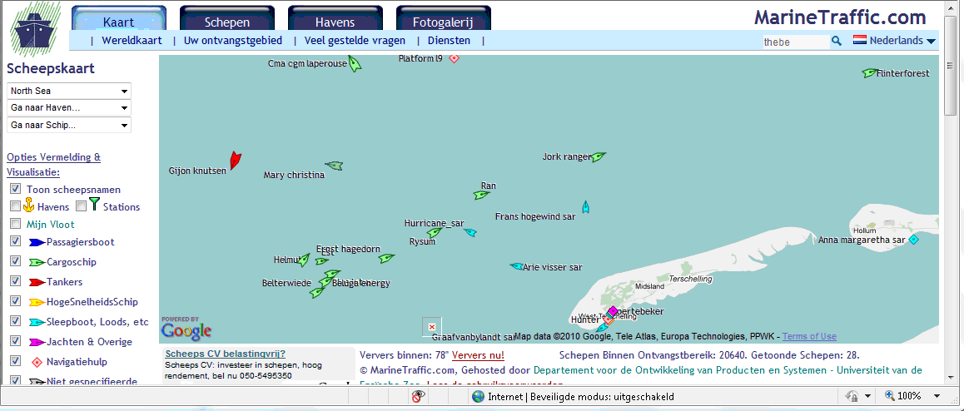Click the ship search field containing thebe
The width and height of the screenshot is (964, 411).
[796, 42]
